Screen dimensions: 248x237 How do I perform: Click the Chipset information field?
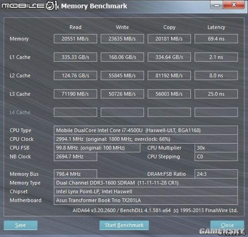point(146,191)
